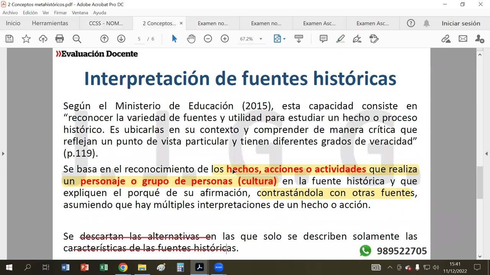The width and height of the screenshot is (490, 275).
Task: Open Calculator from taskbar
Action: (x=180, y=267)
